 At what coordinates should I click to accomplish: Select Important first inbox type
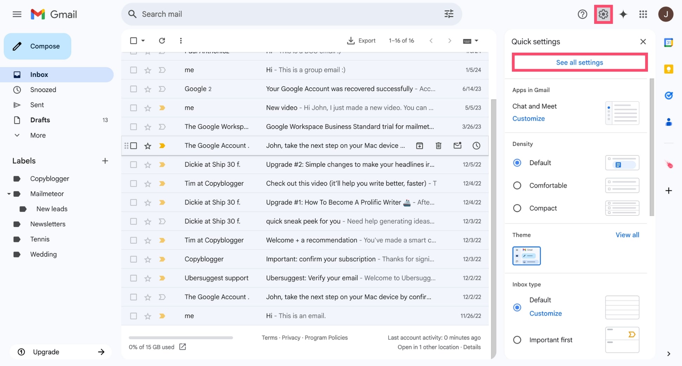517,340
